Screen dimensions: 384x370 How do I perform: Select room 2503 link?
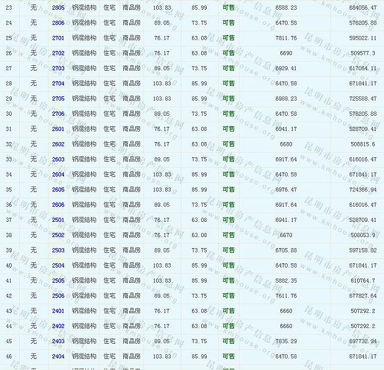tap(58, 251)
